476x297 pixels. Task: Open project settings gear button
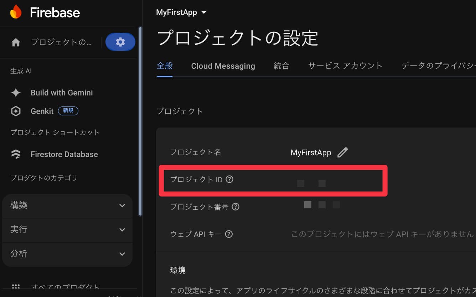[120, 42]
